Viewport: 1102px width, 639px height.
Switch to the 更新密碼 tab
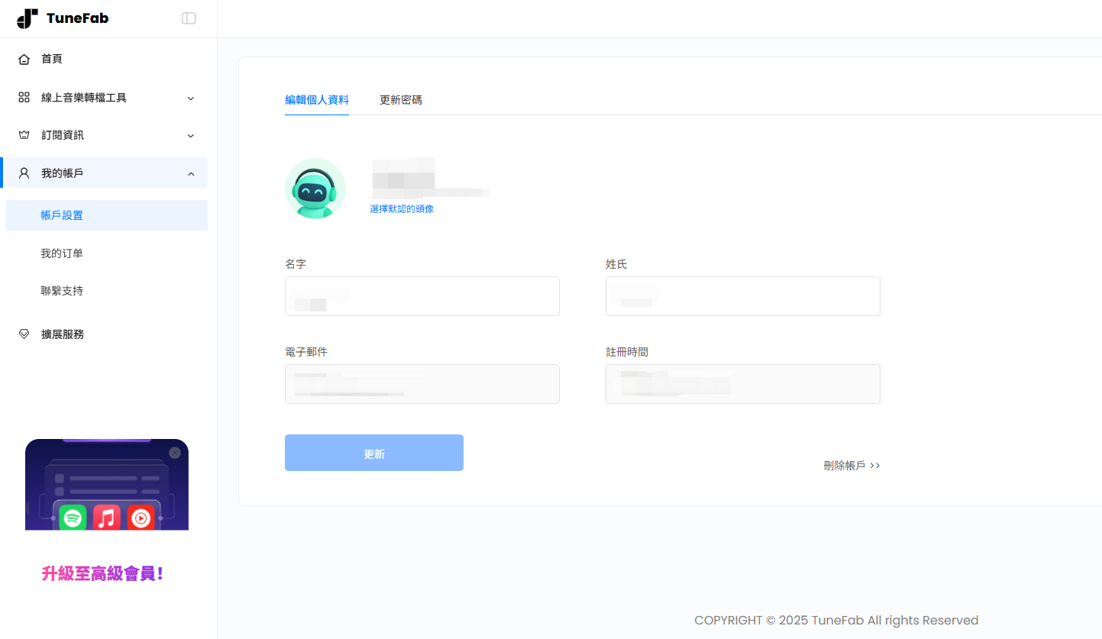coord(401,100)
